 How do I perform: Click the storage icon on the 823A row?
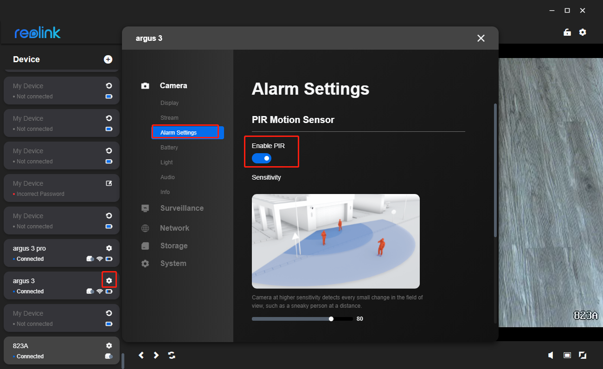point(109,356)
